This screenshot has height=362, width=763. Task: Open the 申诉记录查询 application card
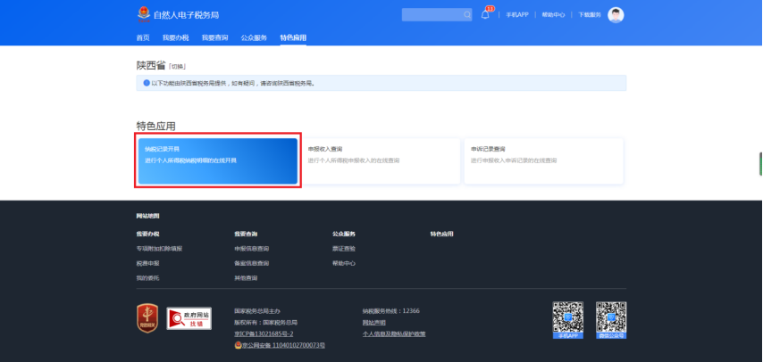(543, 160)
